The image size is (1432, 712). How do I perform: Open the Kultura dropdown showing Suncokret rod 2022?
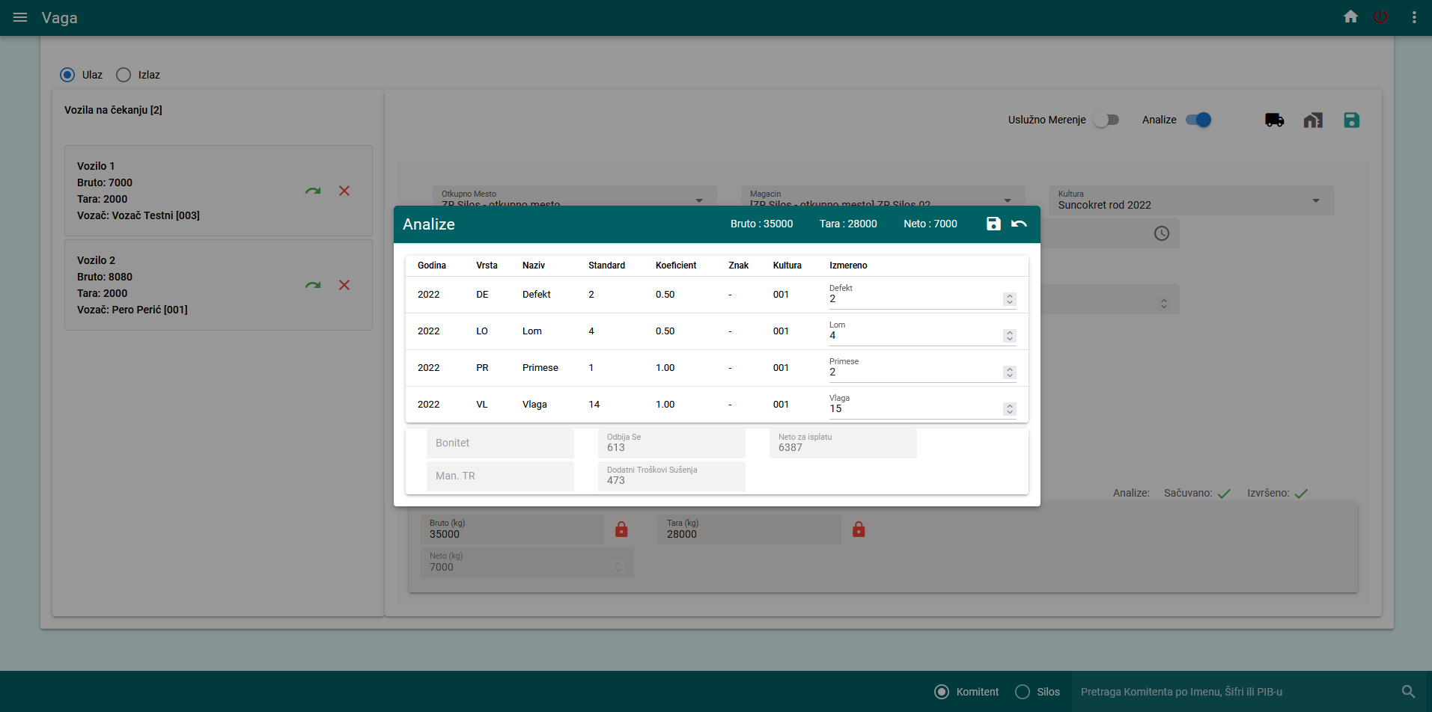pyautogui.click(x=1316, y=200)
